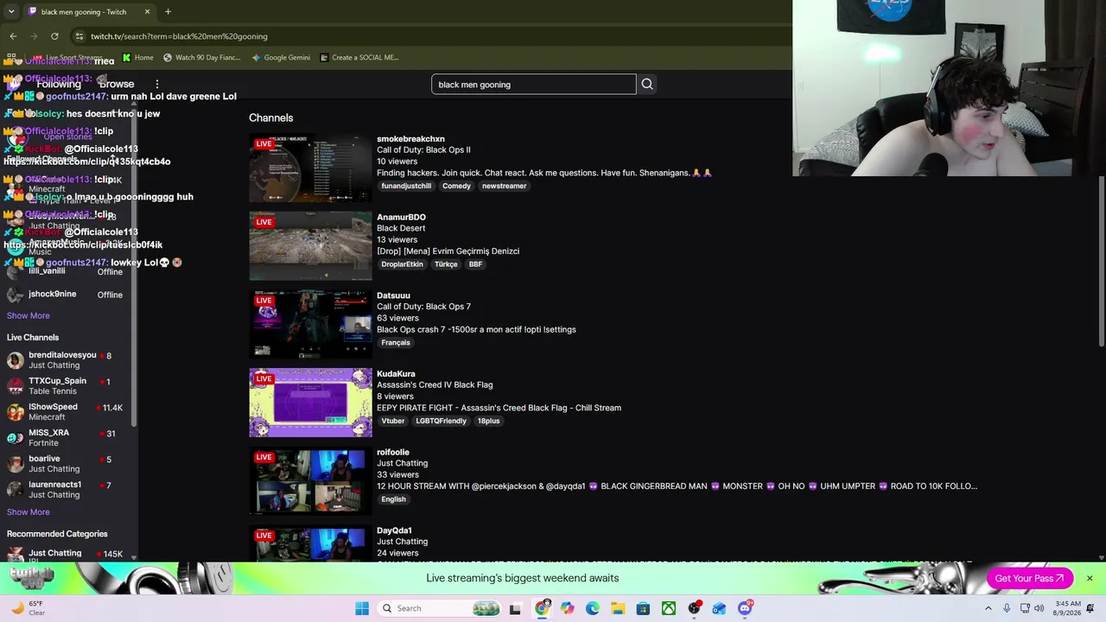Open brenditalovesyou channel avatar in sidebar
The image size is (1106, 622).
point(16,360)
